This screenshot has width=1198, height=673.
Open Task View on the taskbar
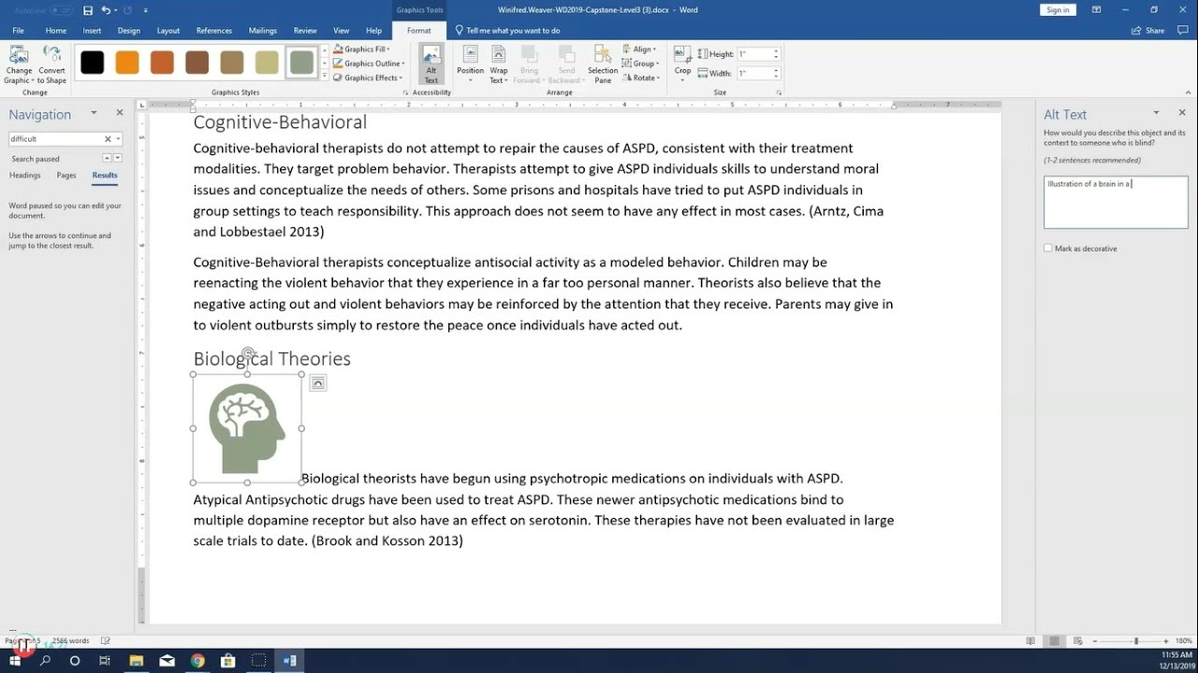[105, 661]
